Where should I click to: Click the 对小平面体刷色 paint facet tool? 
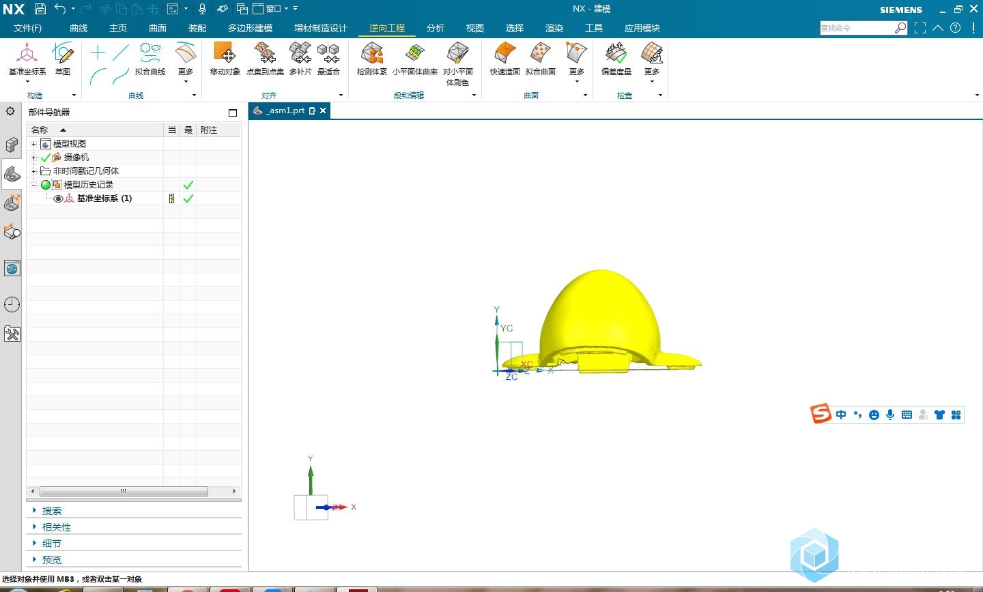tap(457, 63)
